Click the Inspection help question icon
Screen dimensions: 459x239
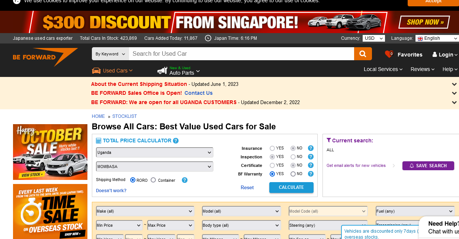pyautogui.click(x=311, y=157)
